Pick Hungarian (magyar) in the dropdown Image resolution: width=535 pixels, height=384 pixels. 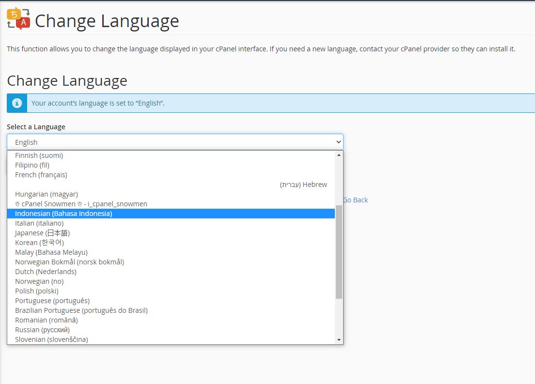pos(171,194)
